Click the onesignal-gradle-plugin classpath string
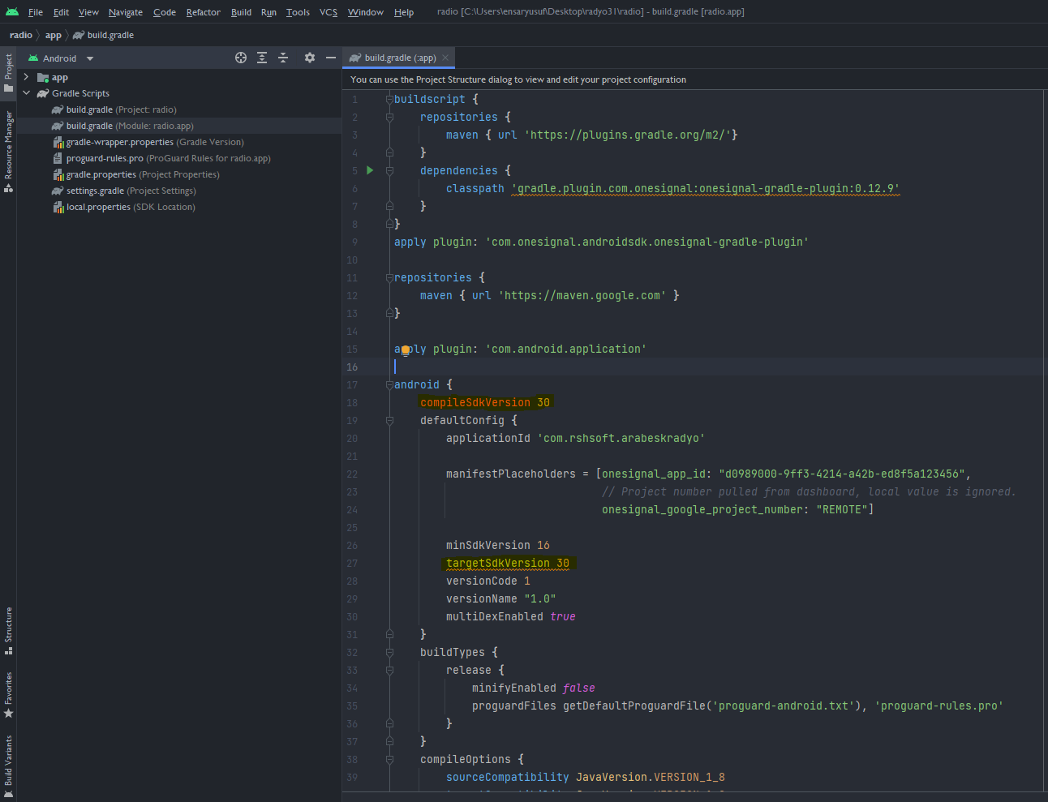 click(705, 188)
